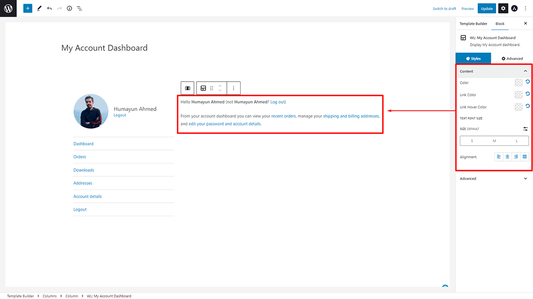The width and height of the screenshot is (533, 299).
Task: Collapse the Content panel
Action: pos(525,71)
